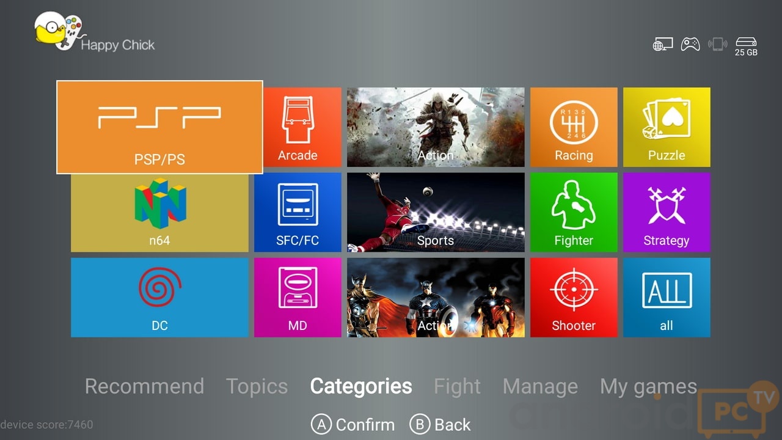Switch to the Recommend tab
The image size is (782, 440).
pyautogui.click(x=144, y=386)
